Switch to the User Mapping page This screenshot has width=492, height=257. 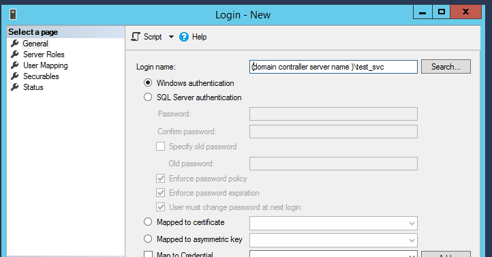pyautogui.click(x=46, y=65)
